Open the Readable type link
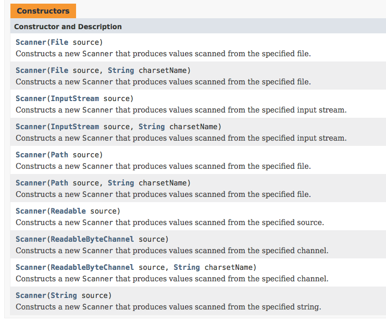The image size is (386, 323). (x=68, y=211)
